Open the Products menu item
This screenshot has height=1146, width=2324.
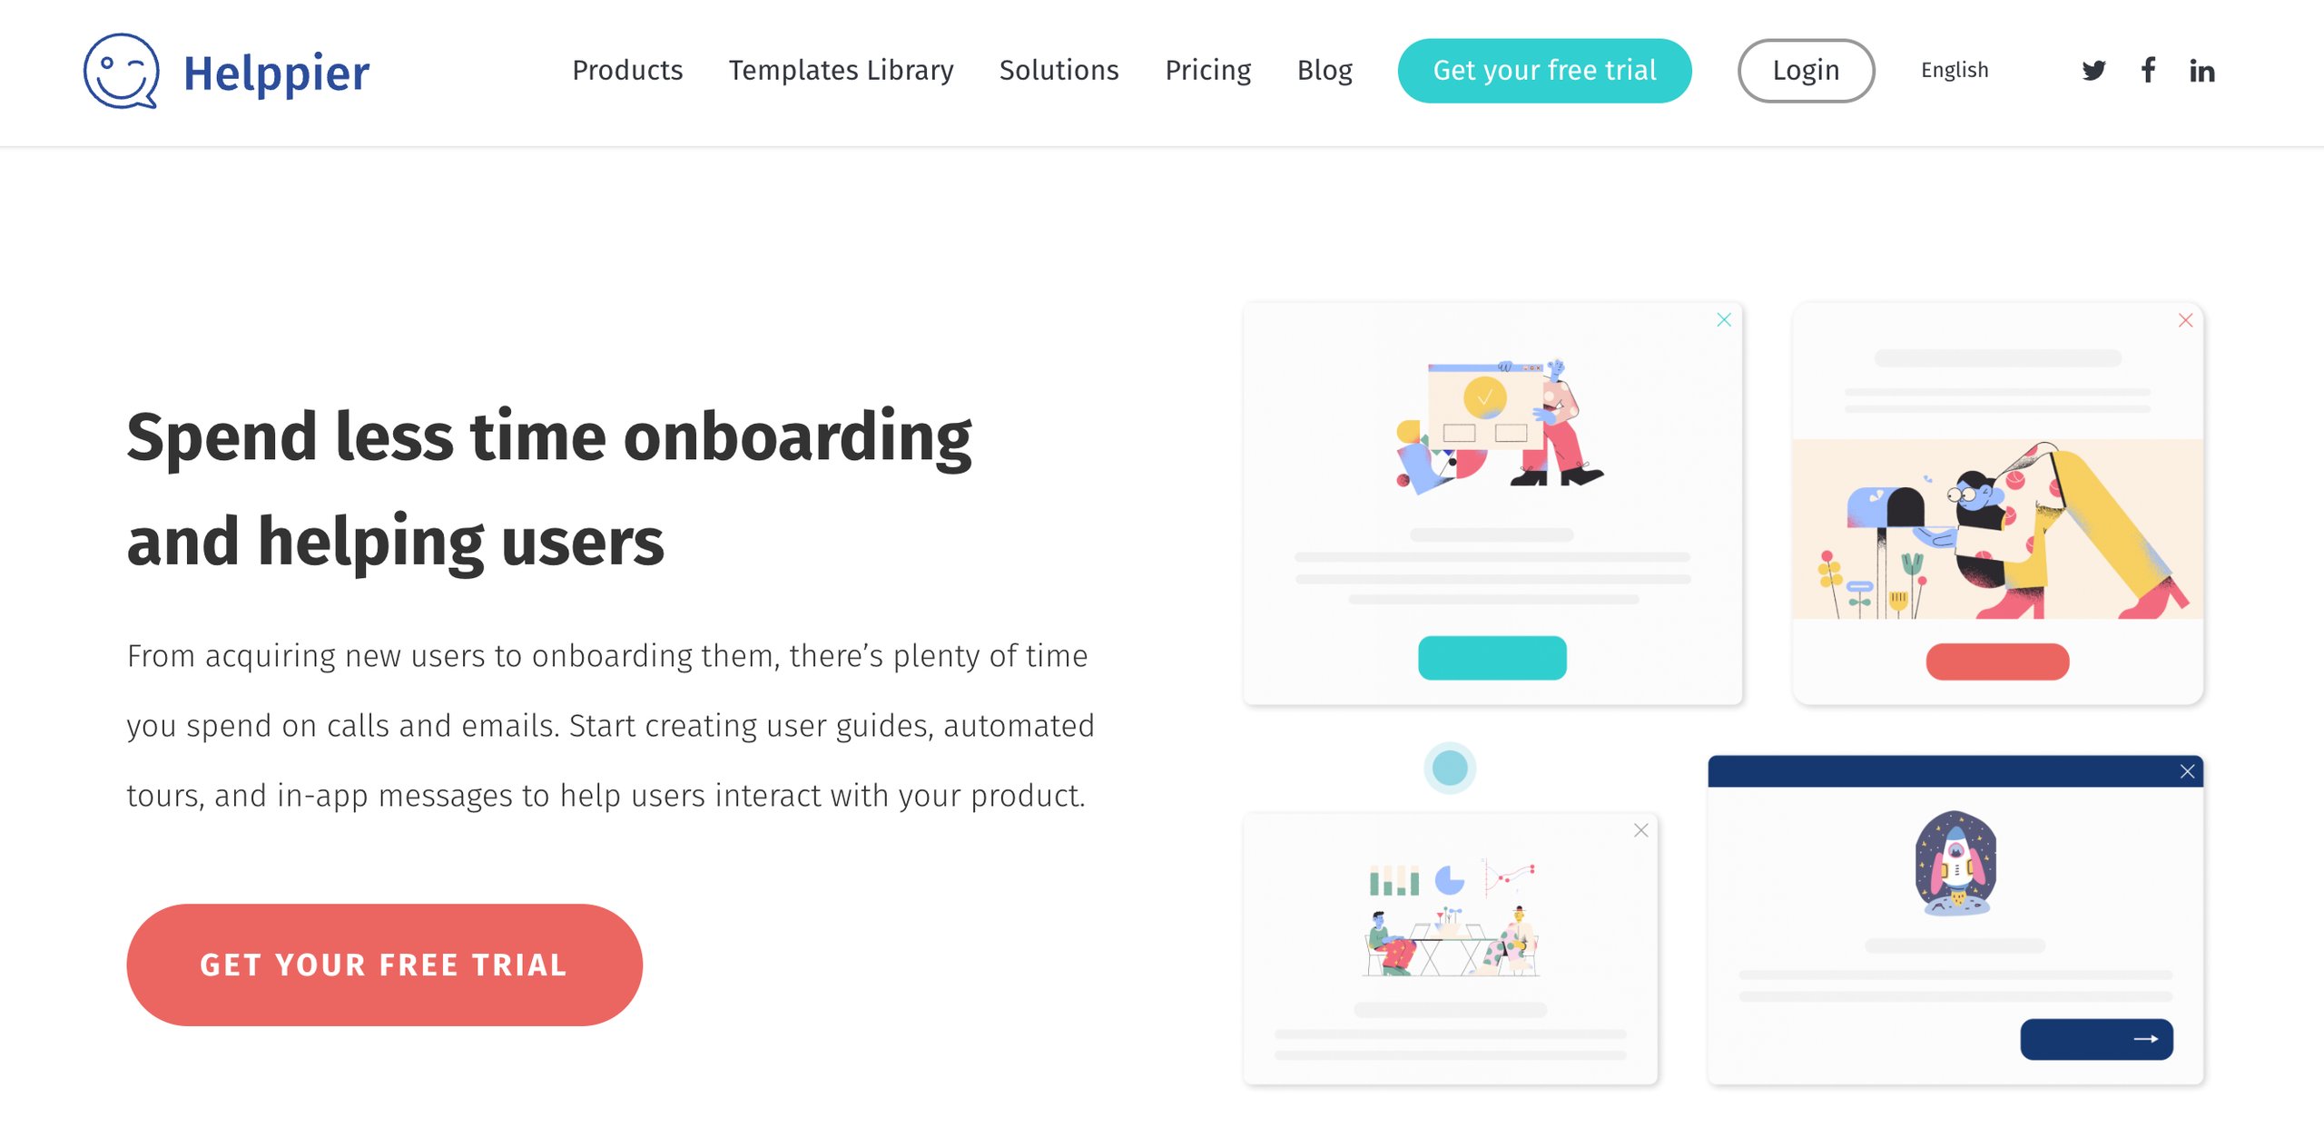tap(627, 70)
